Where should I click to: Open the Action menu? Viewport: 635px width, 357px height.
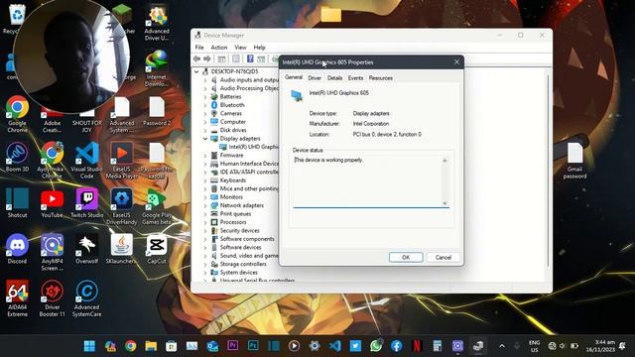(219, 48)
